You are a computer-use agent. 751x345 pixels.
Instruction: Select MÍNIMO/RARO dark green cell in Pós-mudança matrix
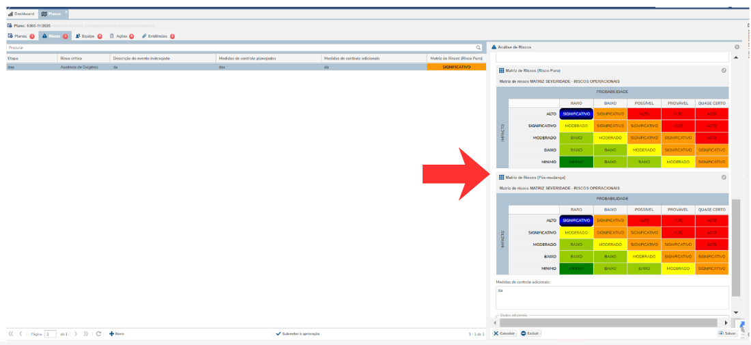[576, 268]
